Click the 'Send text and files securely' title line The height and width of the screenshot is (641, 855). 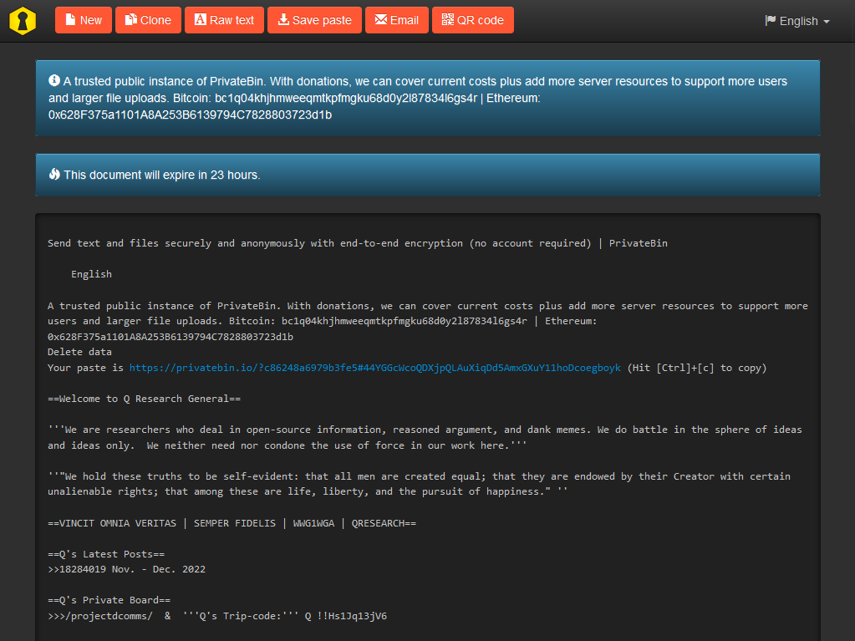[x=357, y=243]
